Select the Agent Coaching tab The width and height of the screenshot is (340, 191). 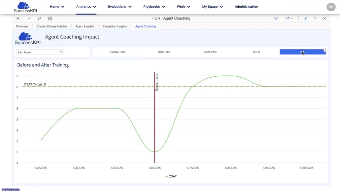[x=145, y=27]
